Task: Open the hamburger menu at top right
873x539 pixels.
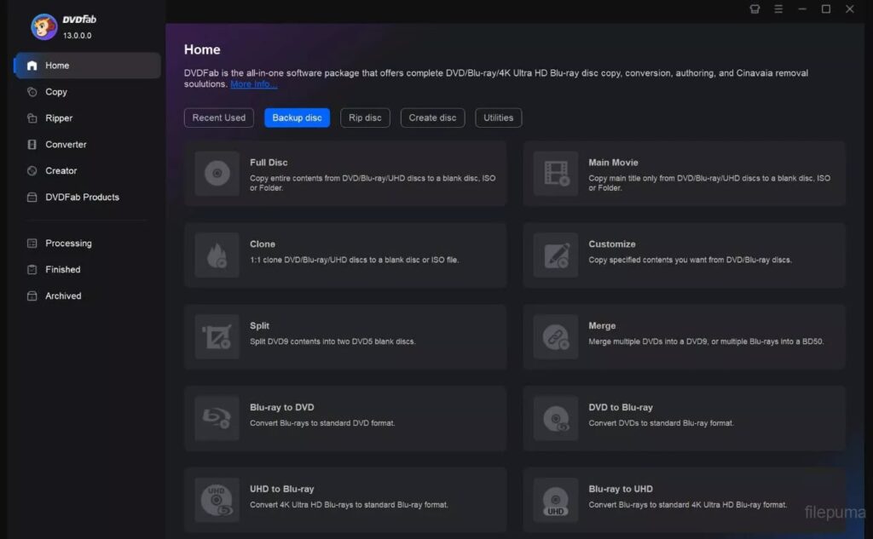Action: [x=778, y=9]
